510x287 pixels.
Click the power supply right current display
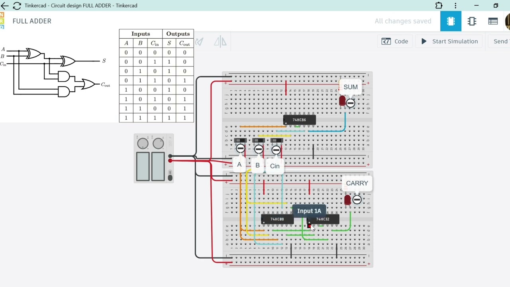point(158,166)
